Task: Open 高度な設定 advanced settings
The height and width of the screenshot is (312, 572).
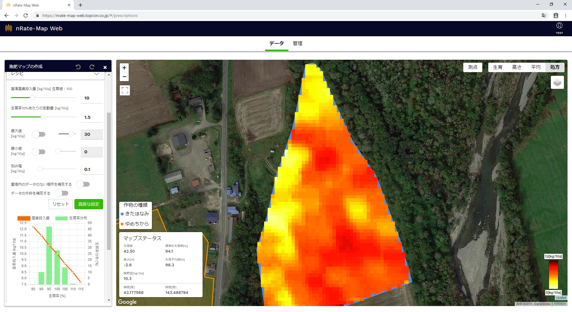Action: coord(88,204)
